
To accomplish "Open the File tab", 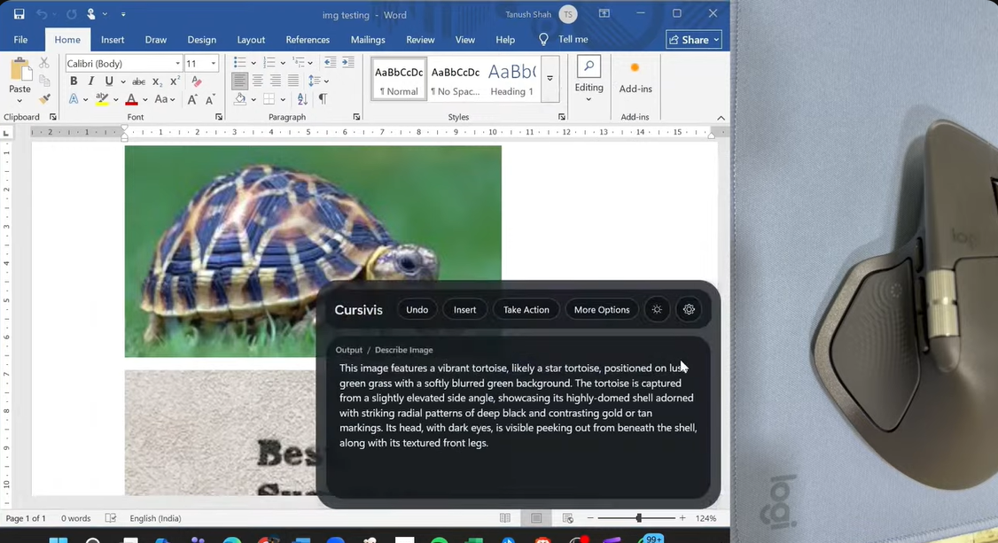I will pos(20,40).
